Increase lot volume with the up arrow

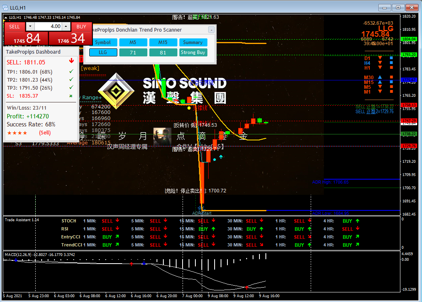pyautogui.click(x=66, y=26)
